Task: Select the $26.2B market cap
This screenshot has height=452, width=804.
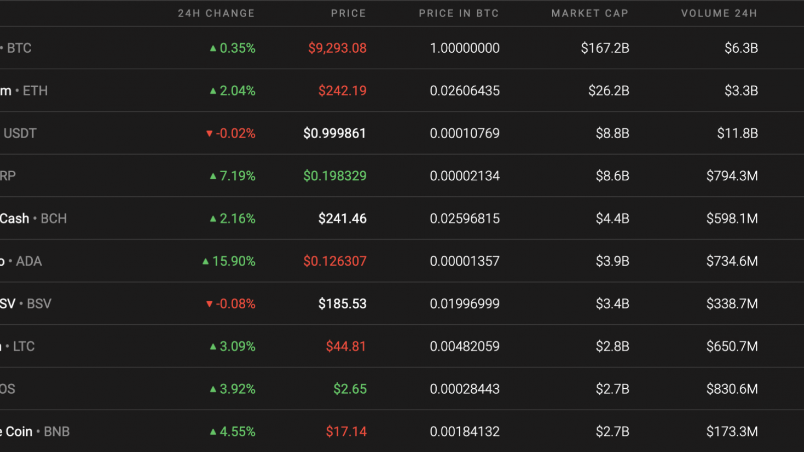Action: (609, 91)
